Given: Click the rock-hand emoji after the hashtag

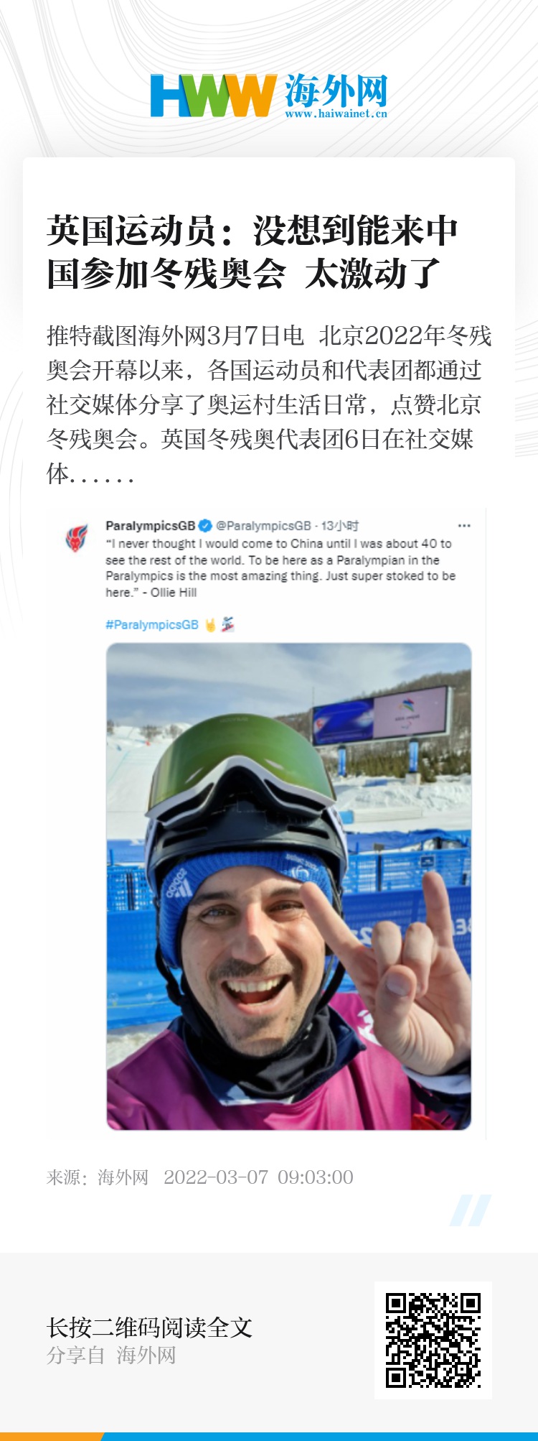Looking at the screenshot, I should [x=210, y=625].
